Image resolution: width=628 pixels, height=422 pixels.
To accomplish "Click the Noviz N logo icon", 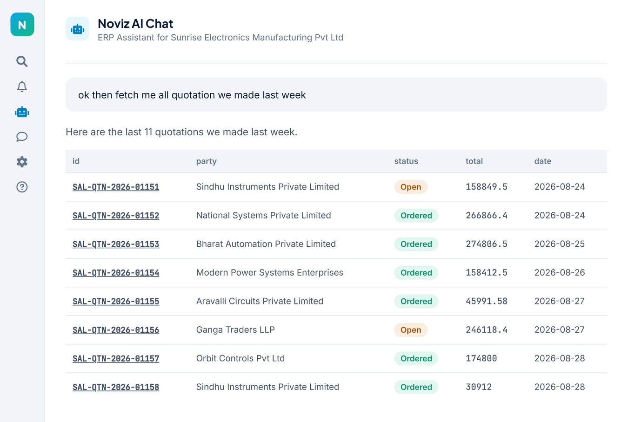I will click(22, 25).
